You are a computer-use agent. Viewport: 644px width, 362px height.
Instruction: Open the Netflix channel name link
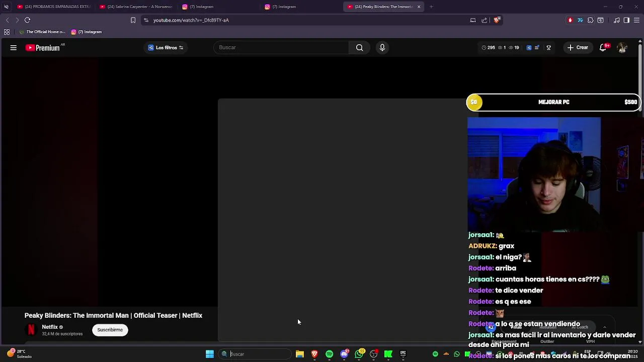coord(50,327)
